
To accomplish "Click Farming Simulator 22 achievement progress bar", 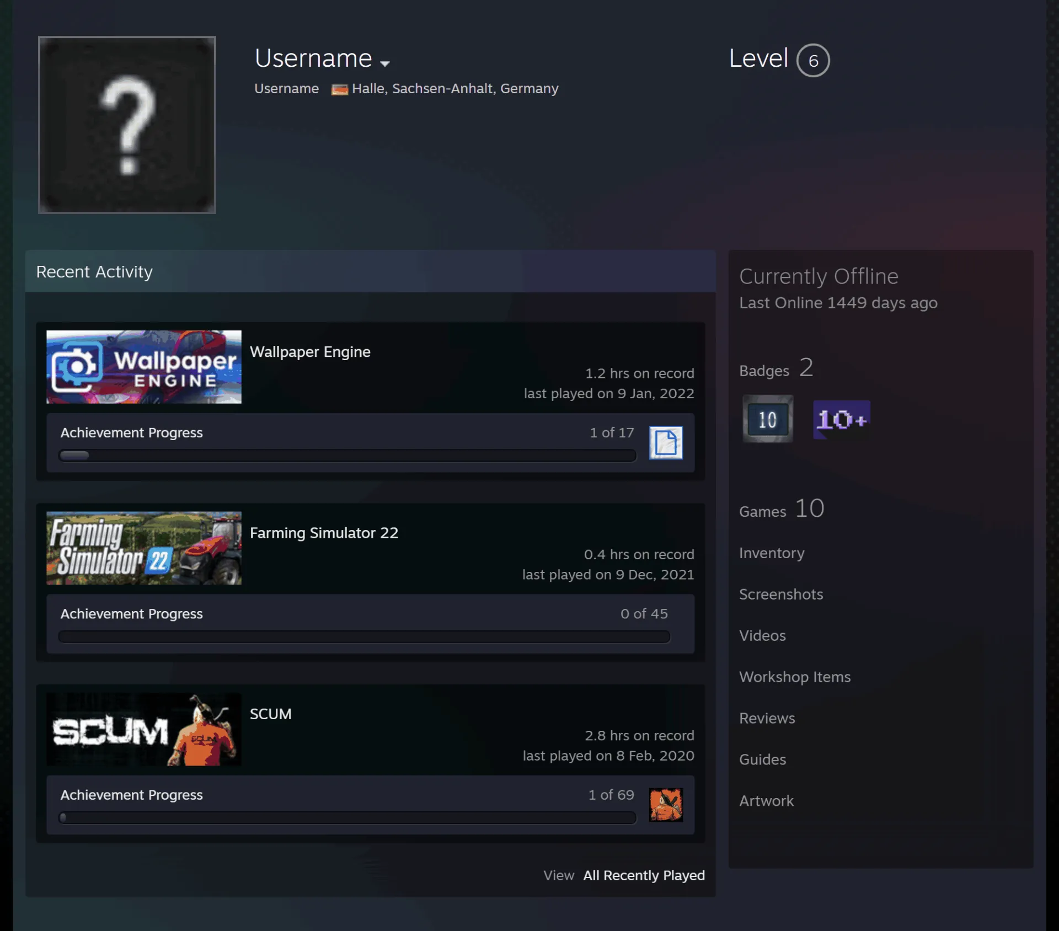I will point(364,636).
